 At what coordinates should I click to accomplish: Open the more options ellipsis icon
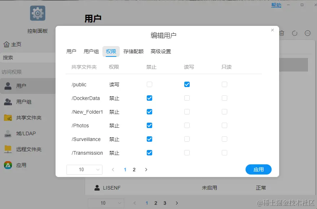[308, 33]
